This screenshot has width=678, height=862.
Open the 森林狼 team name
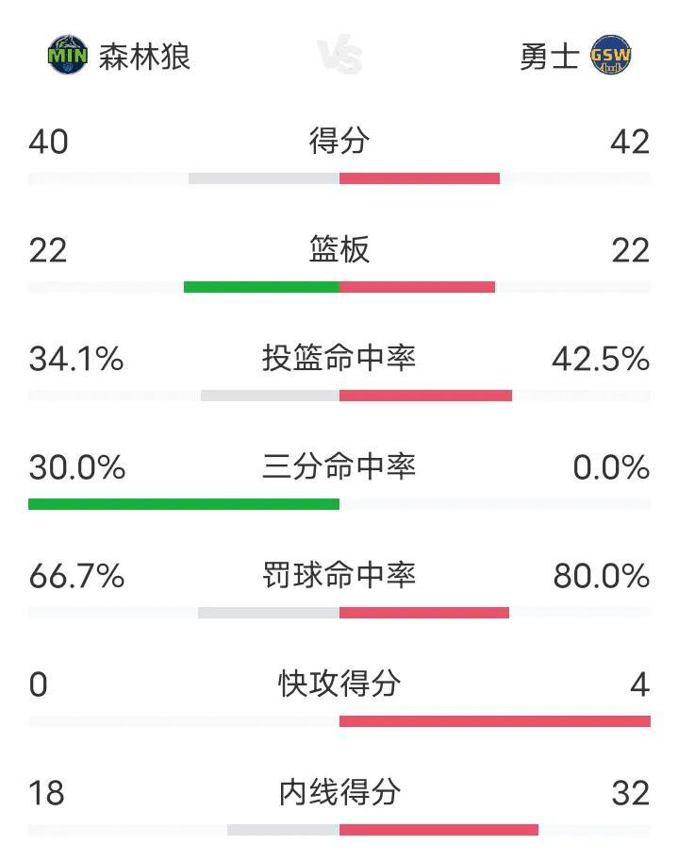(144, 56)
